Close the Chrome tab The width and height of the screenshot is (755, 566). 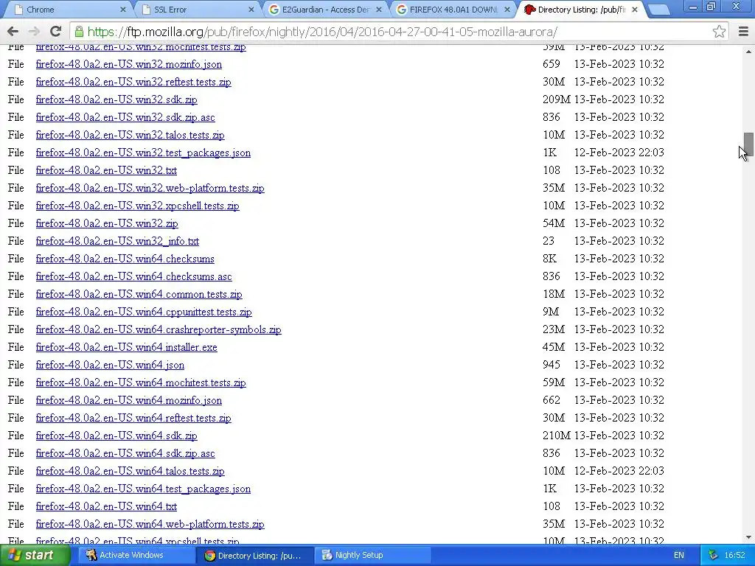[123, 10]
